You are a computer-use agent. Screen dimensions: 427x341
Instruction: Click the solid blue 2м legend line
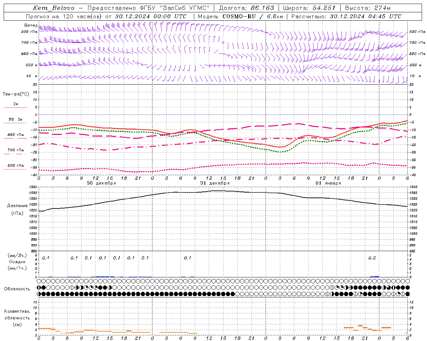pyautogui.click(x=15, y=108)
